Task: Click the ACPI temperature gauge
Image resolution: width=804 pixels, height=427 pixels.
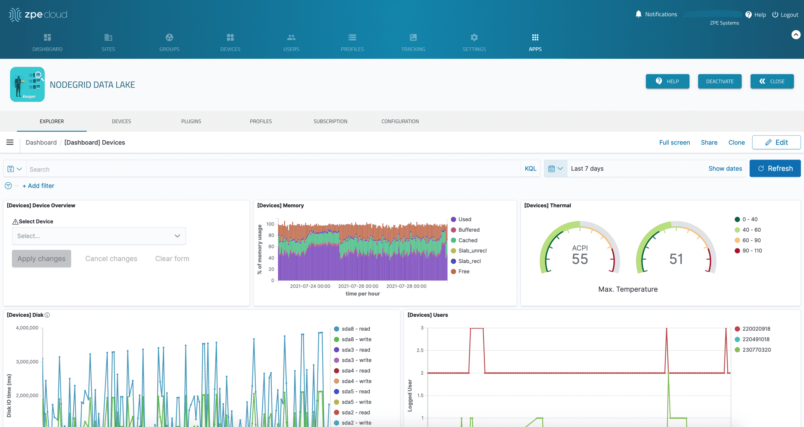Action: pyautogui.click(x=579, y=255)
